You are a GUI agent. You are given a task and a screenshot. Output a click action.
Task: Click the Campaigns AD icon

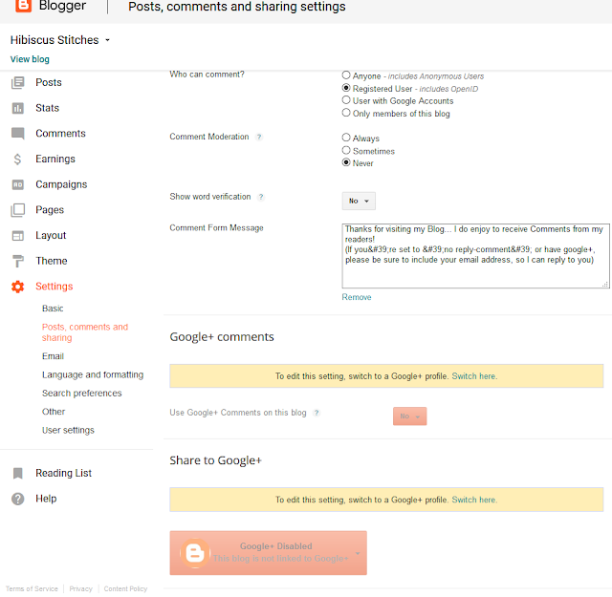[17, 184]
